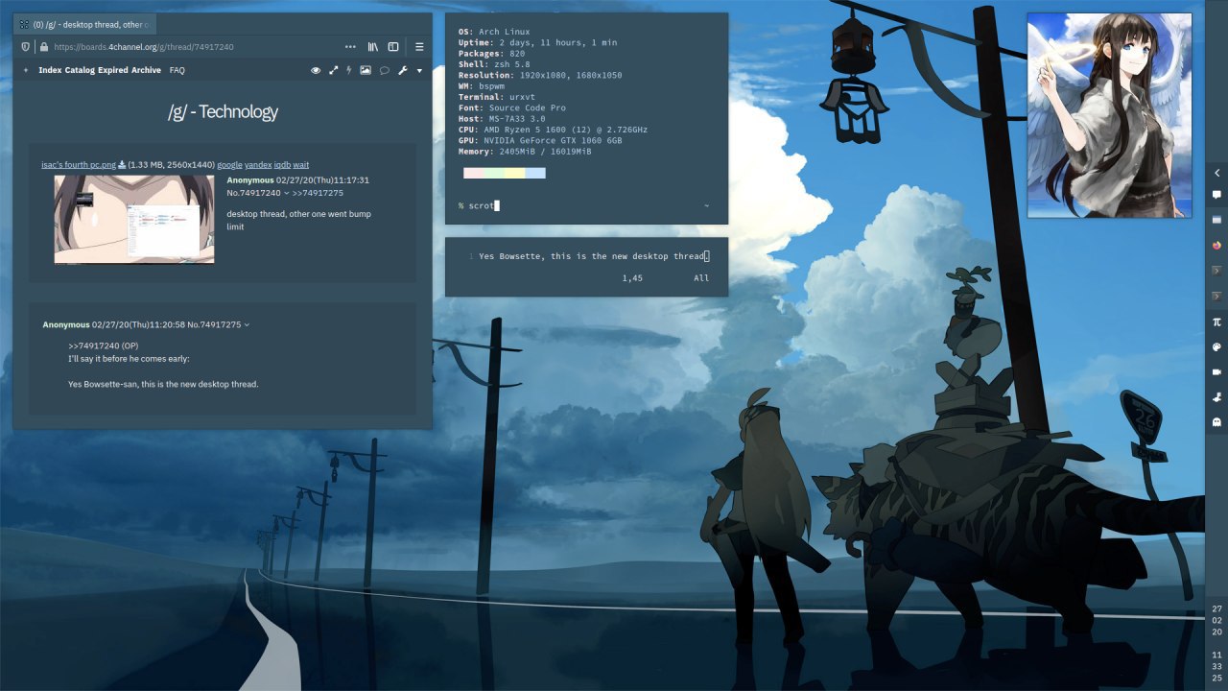Toggle the Firefox sidebar icon
1228x691 pixels.
click(x=393, y=46)
